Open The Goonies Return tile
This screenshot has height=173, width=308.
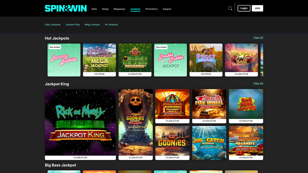tap(172, 143)
